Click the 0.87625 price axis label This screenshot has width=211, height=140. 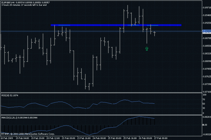click(x=207, y=76)
